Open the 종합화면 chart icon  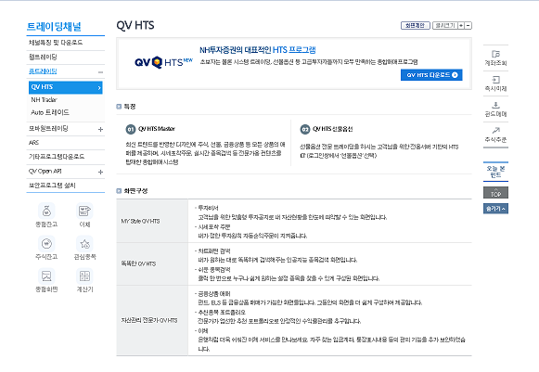pyautogui.click(x=46, y=276)
